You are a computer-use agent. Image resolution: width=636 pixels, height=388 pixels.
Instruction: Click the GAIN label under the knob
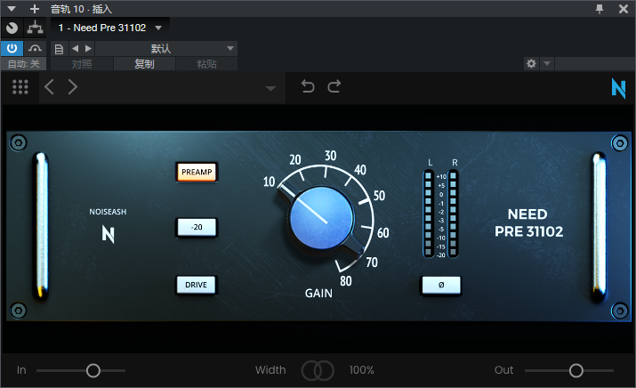(318, 293)
